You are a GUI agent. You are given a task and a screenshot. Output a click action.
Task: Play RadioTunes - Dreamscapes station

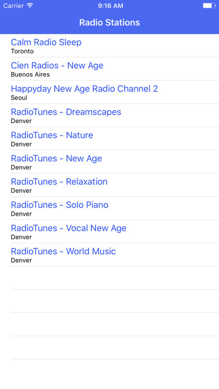click(109, 115)
